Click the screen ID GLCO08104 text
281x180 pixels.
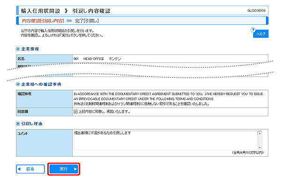pos(256,11)
